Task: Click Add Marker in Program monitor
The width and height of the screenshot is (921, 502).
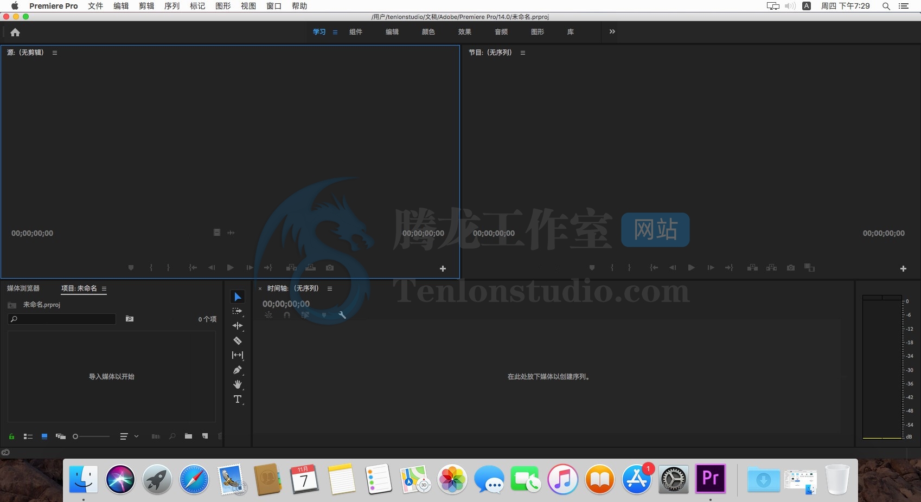Action: click(x=592, y=268)
